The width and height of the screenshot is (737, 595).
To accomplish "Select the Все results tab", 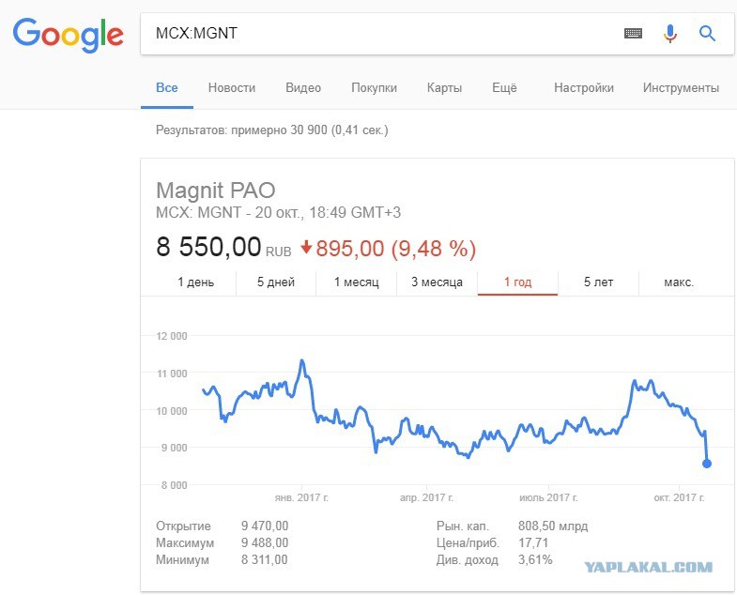I will [167, 88].
